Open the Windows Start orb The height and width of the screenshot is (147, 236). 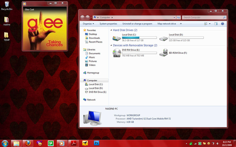(5, 143)
